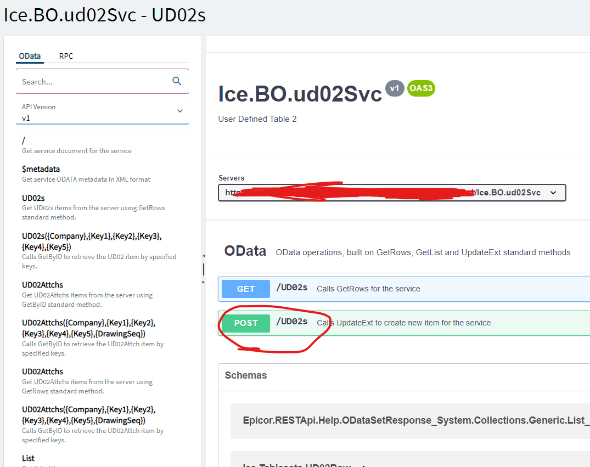Click the right-pointing splitter arrow
The height and width of the screenshot is (467, 590).
[x=204, y=282]
